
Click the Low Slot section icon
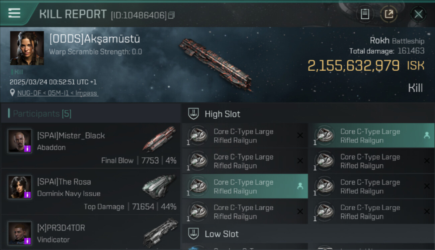tap(193, 234)
